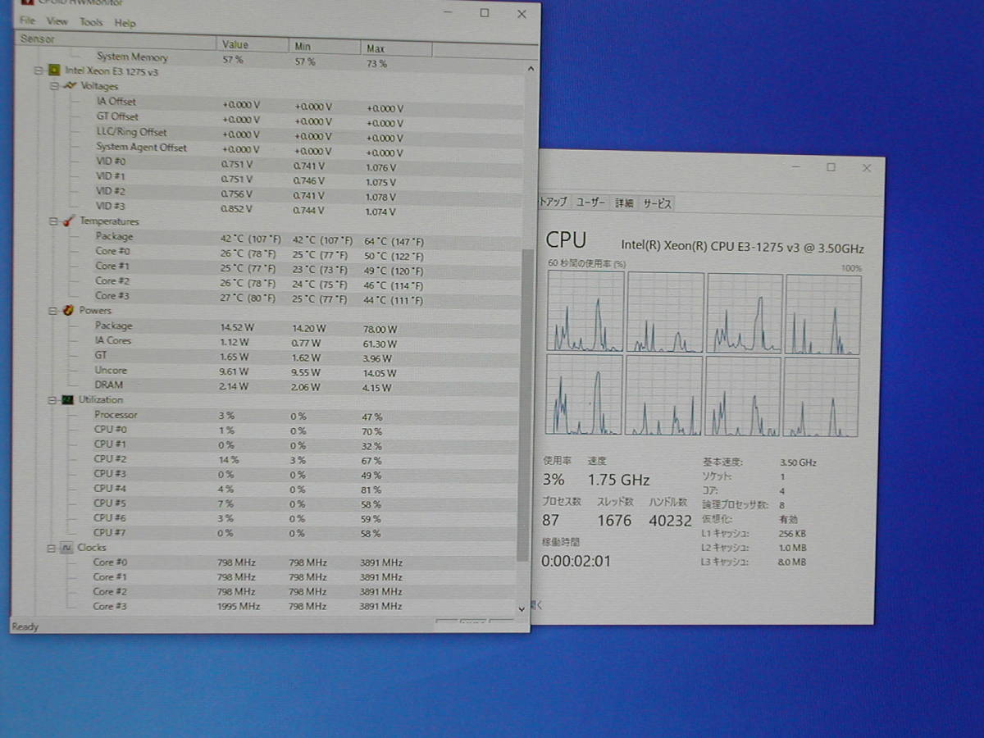Select the Utilization group label

point(101,400)
